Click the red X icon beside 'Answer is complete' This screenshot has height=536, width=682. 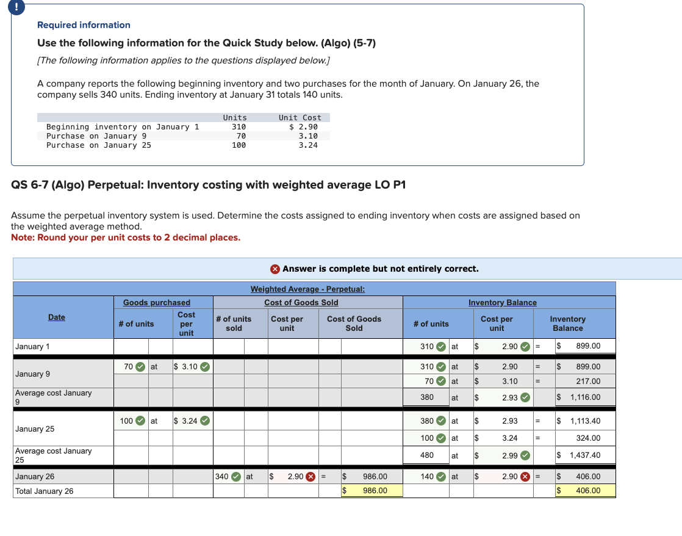275,269
